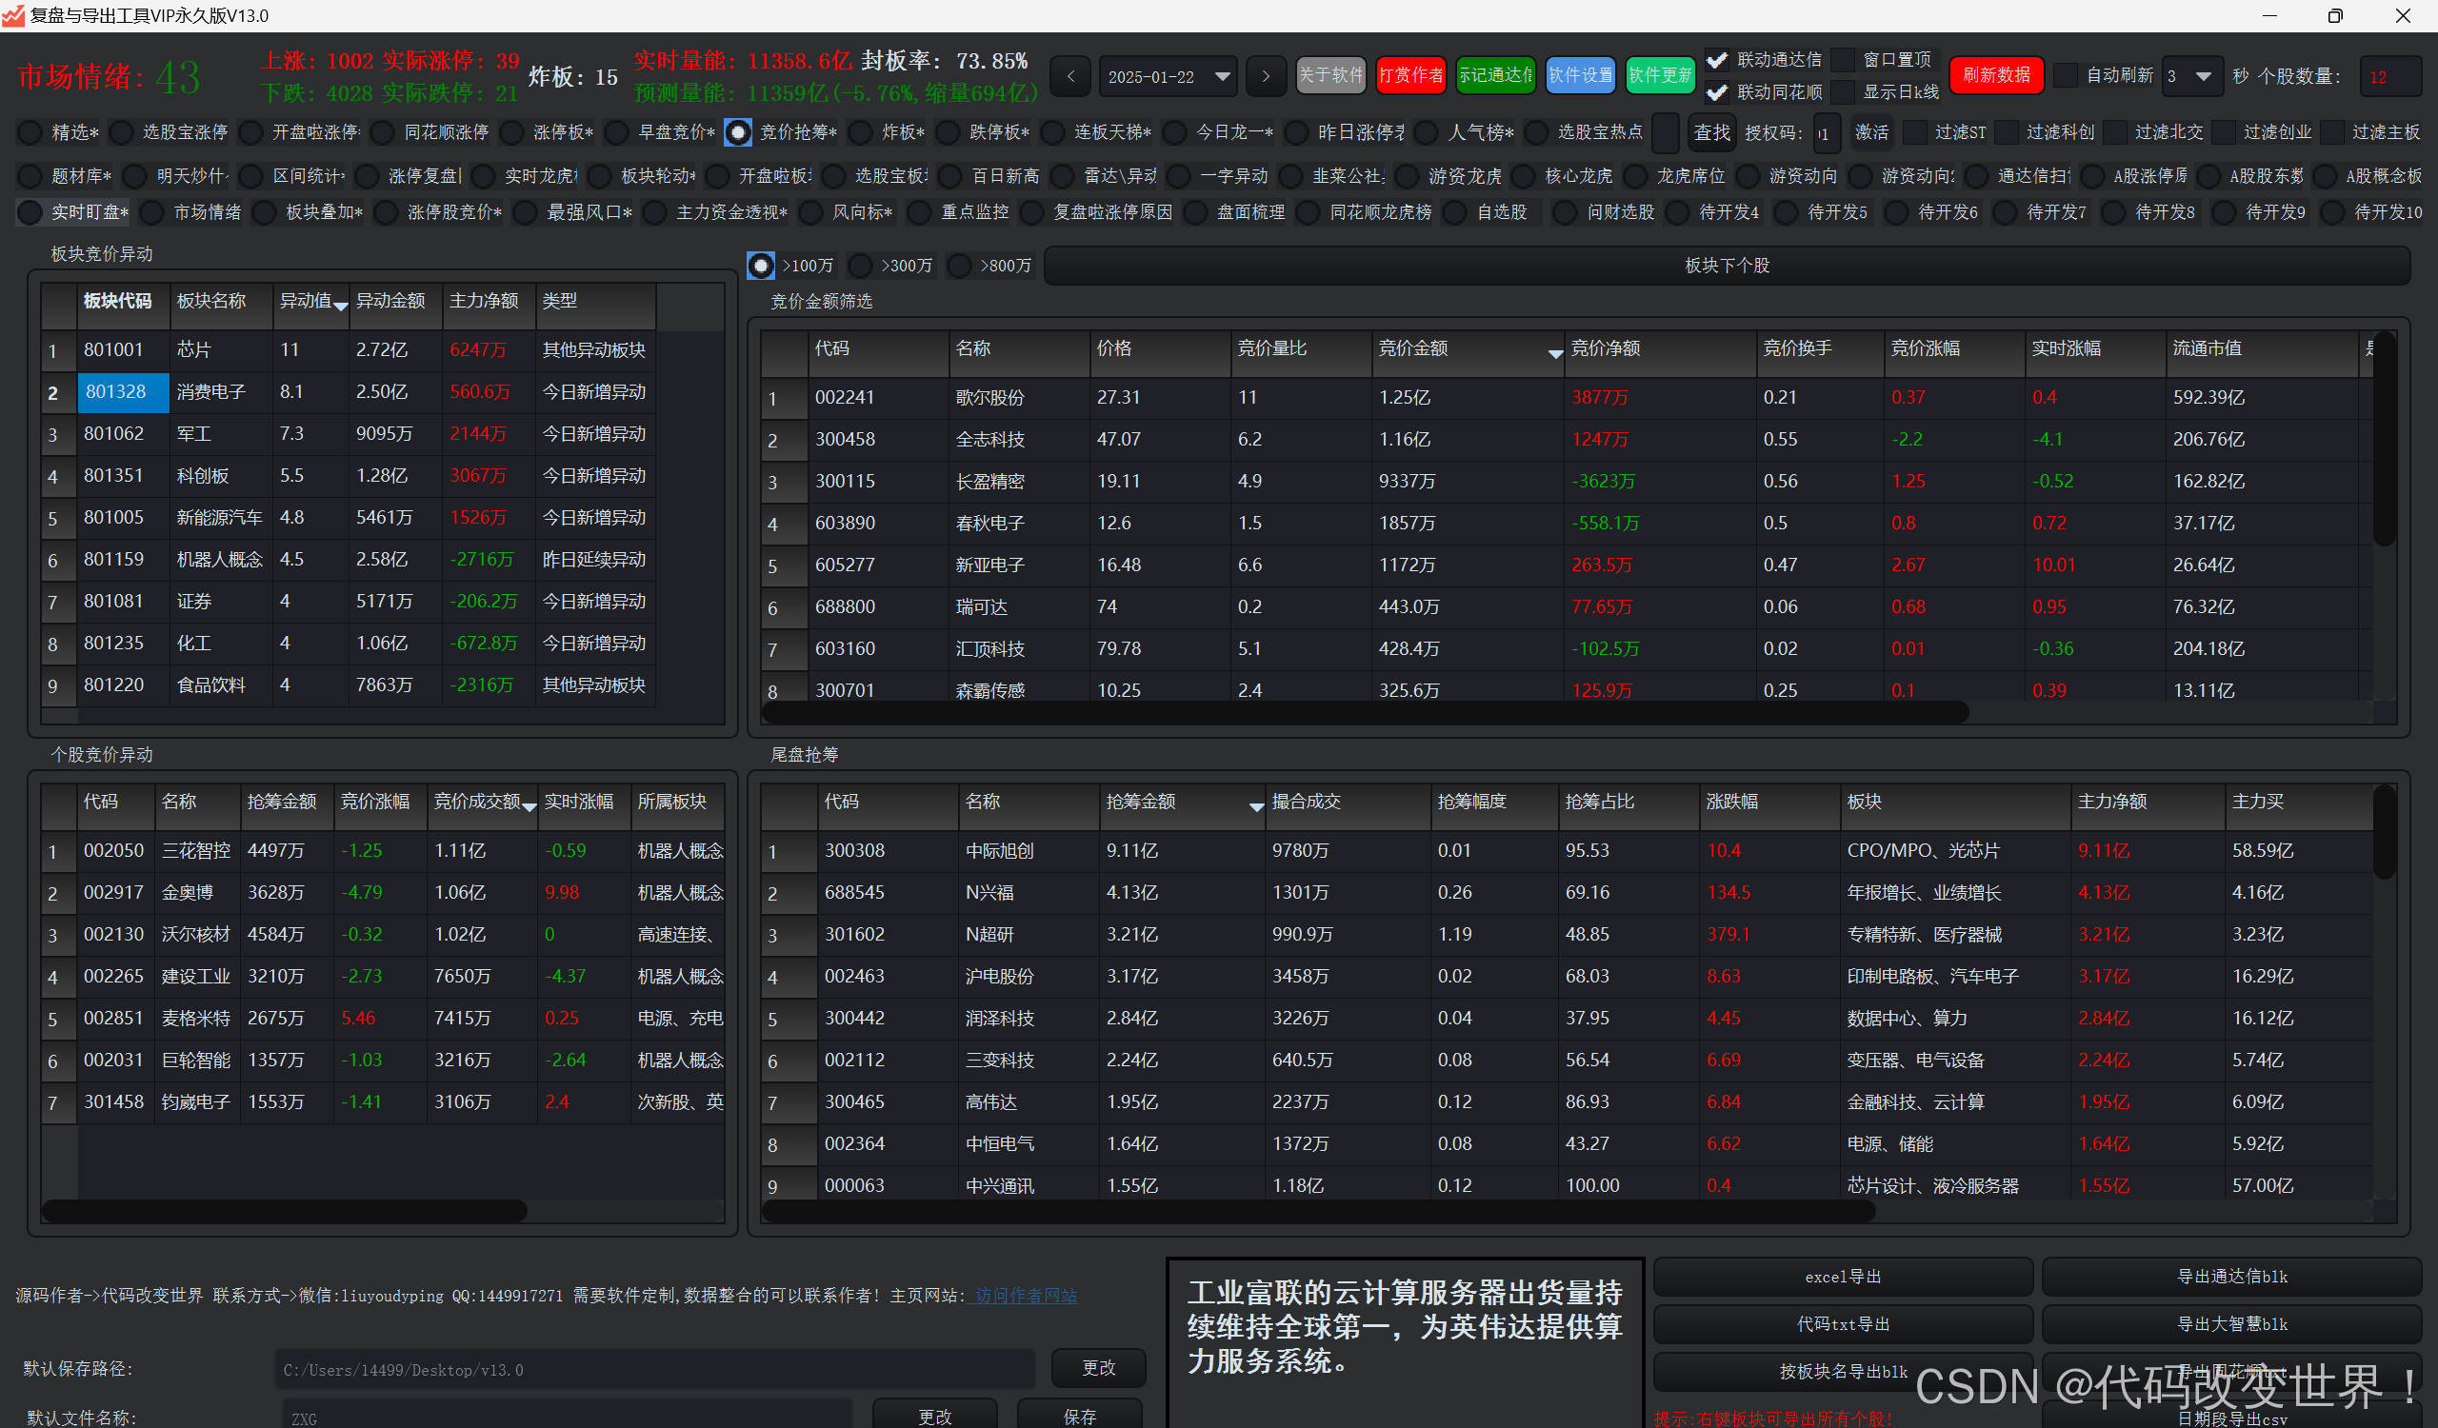This screenshot has width=2438, height=1428.
Task: Enable the 自动刷新 checkbox
Action: 2065,75
